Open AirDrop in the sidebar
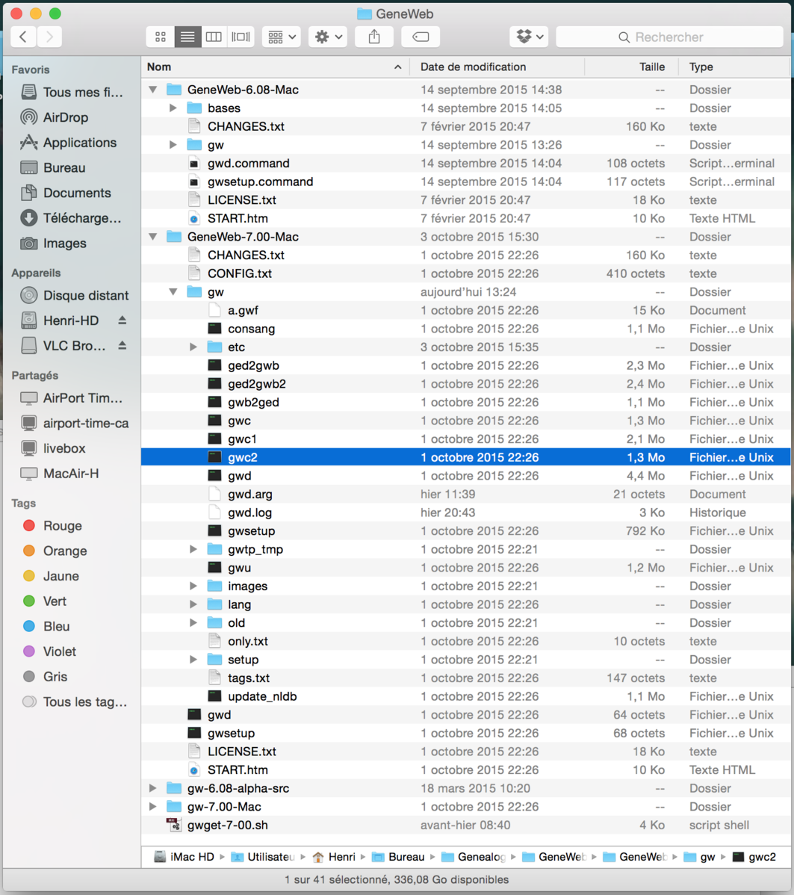 point(55,117)
